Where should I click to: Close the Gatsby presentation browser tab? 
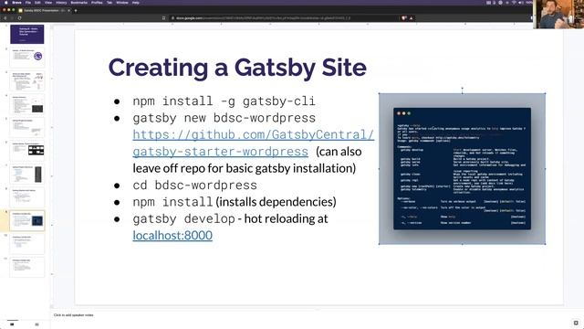pos(68,10)
